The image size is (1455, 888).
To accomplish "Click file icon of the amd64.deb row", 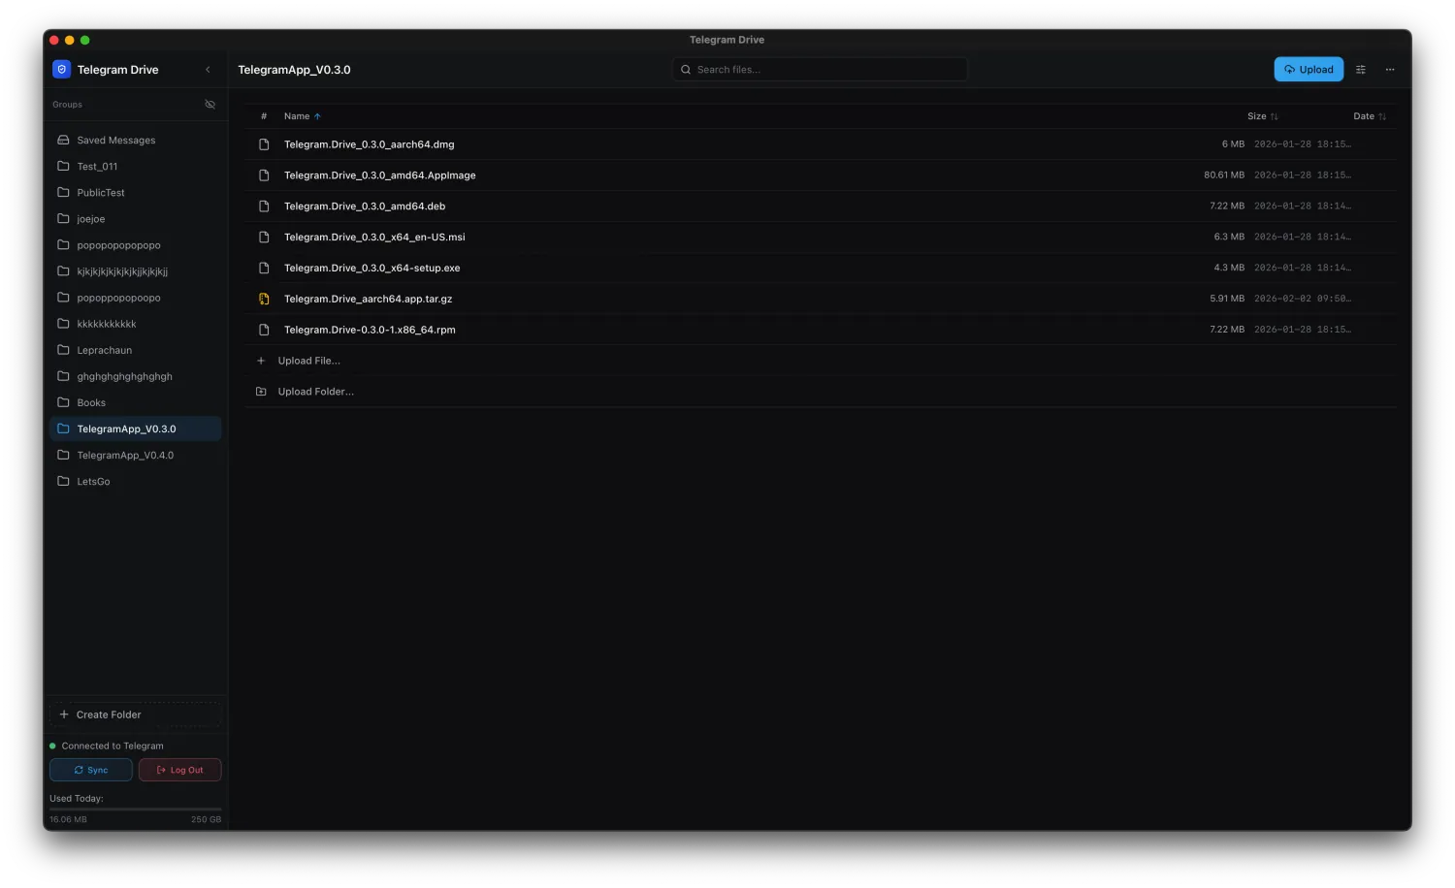I will tap(264, 206).
